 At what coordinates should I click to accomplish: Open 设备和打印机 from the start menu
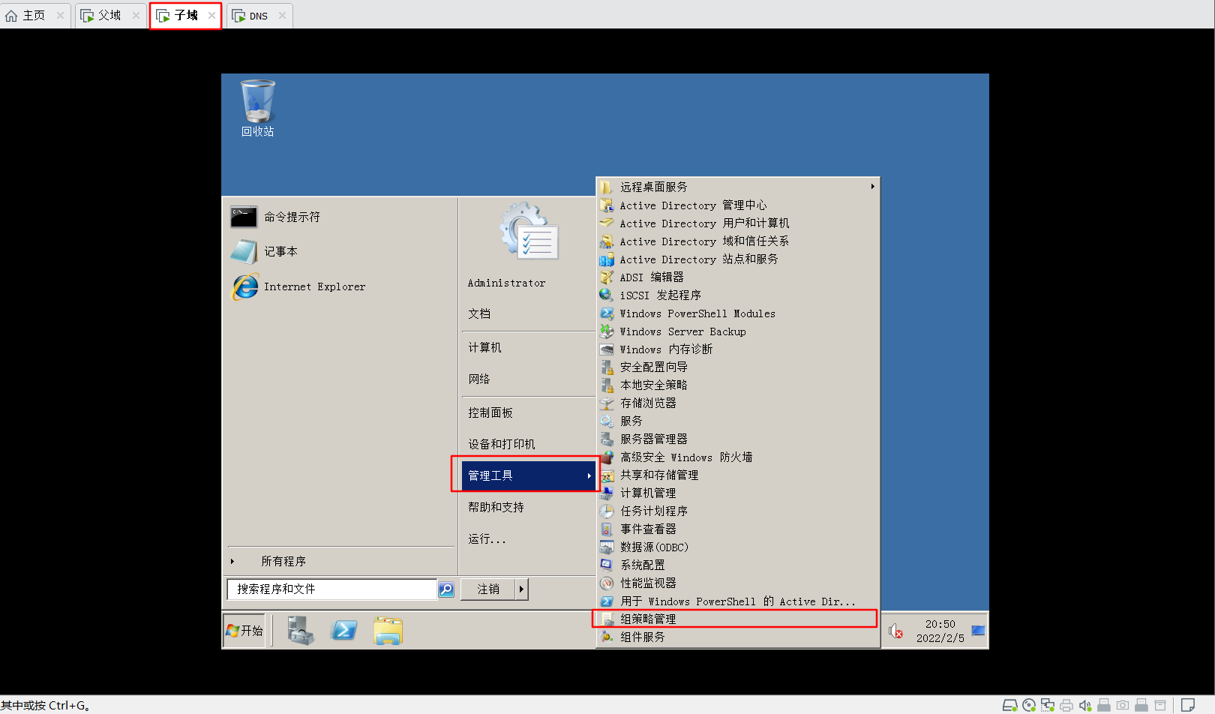point(502,445)
